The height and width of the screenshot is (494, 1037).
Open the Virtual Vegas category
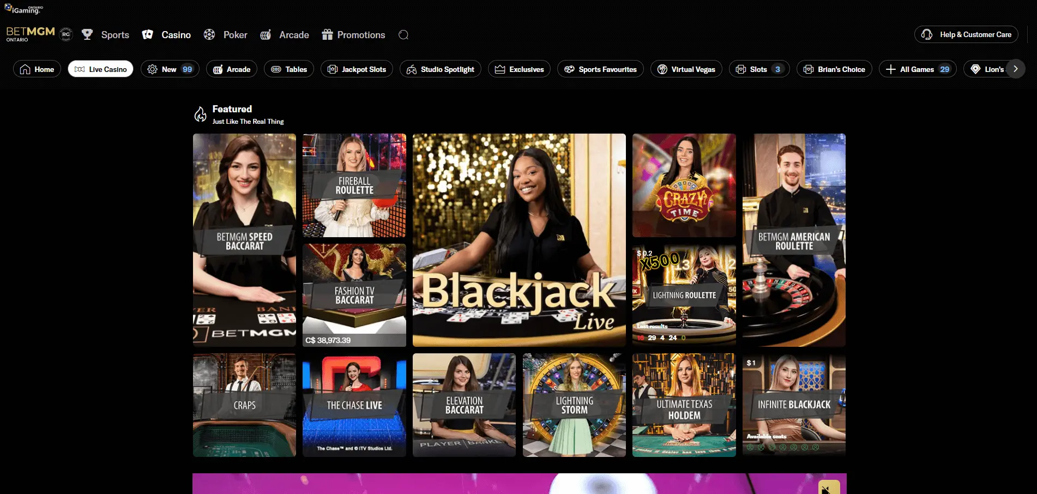click(686, 69)
